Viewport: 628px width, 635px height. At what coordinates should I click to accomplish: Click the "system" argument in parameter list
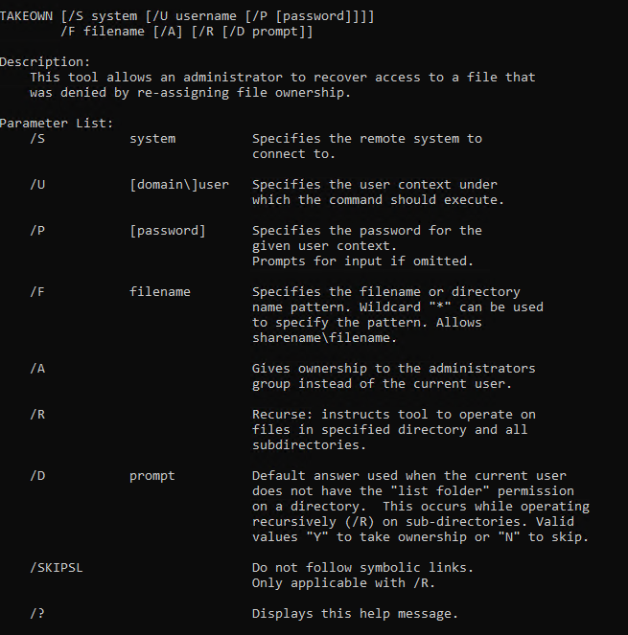152,139
